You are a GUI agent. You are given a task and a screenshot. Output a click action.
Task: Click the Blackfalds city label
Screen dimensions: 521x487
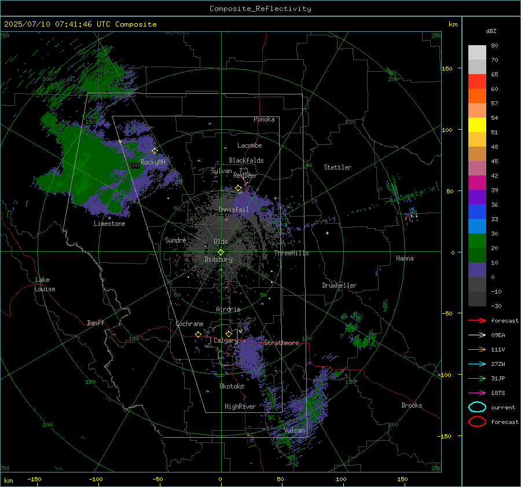tap(246, 160)
